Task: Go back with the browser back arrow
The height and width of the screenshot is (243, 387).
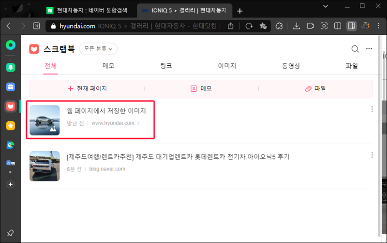Action: click(x=9, y=26)
